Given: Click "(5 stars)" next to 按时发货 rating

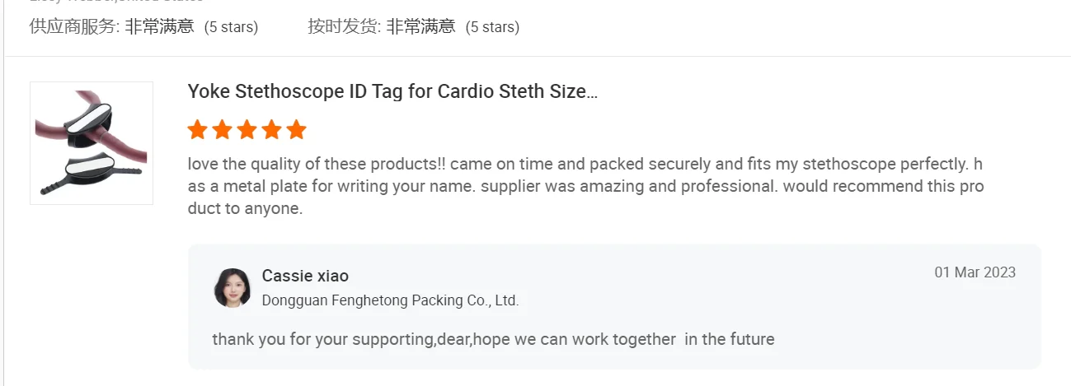Looking at the screenshot, I should [x=492, y=27].
